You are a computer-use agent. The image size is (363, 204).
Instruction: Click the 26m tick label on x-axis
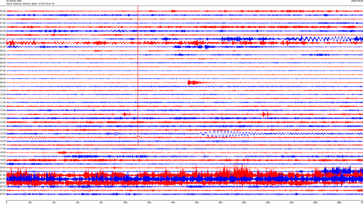[x=315, y=202]
